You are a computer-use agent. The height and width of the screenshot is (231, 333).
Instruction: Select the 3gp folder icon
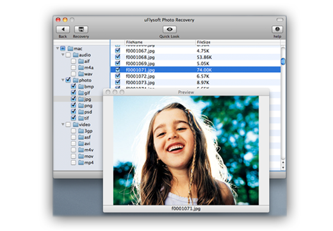[81, 131]
